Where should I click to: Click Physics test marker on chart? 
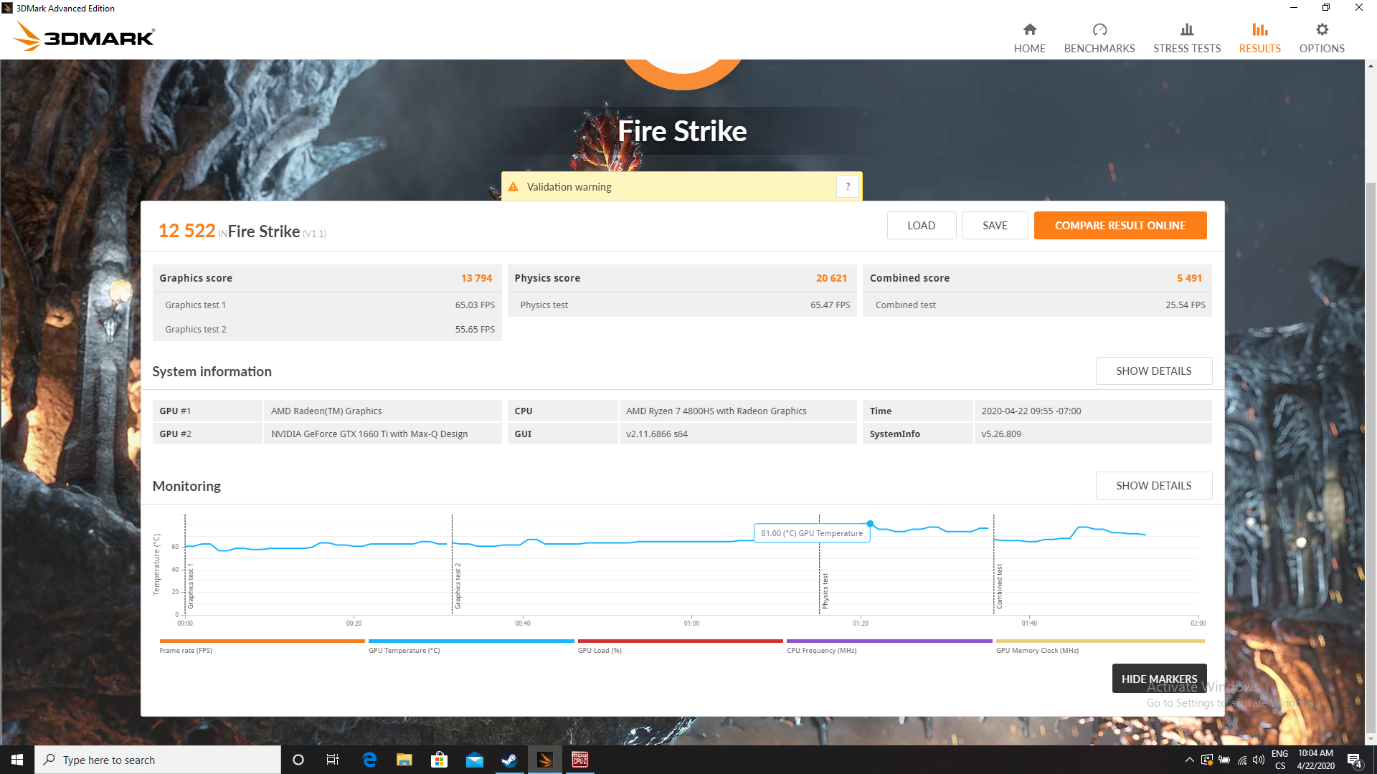pyautogui.click(x=819, y=565)
